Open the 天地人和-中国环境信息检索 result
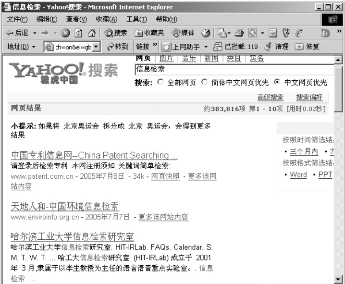This screenshot has width=345, height=284. 65,206
